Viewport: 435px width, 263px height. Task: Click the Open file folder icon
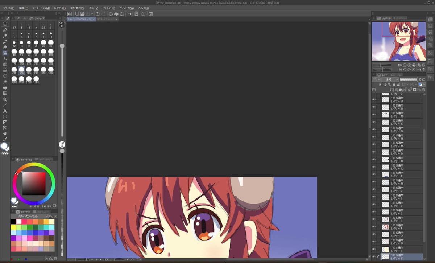click(x=83, y=14)
